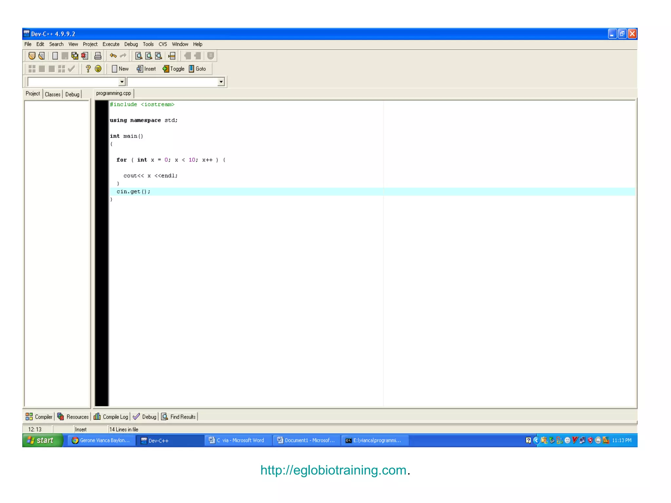Click the yellow smiley About icon
Viewport: 671px width, 503px height.
coord(98,69)
